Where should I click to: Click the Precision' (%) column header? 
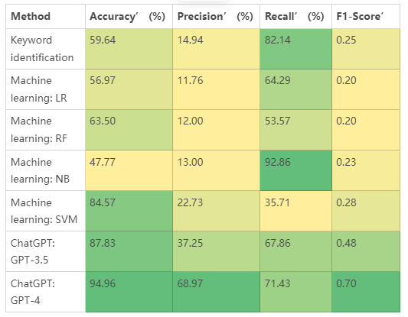pyautogui.click(x=216, y=16)
